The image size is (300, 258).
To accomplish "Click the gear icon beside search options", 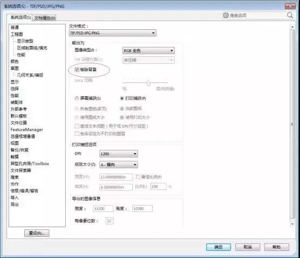I will [226, 15].
